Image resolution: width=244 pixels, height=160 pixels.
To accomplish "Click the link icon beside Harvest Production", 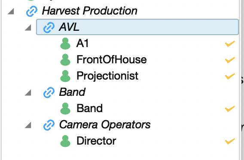I will pos(32,11).
